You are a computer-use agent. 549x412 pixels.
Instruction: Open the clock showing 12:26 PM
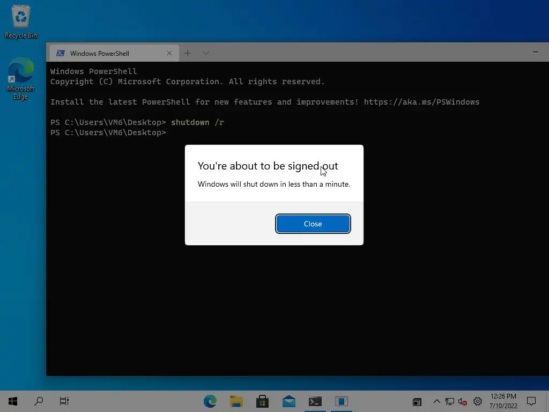[x=503, y=401]
